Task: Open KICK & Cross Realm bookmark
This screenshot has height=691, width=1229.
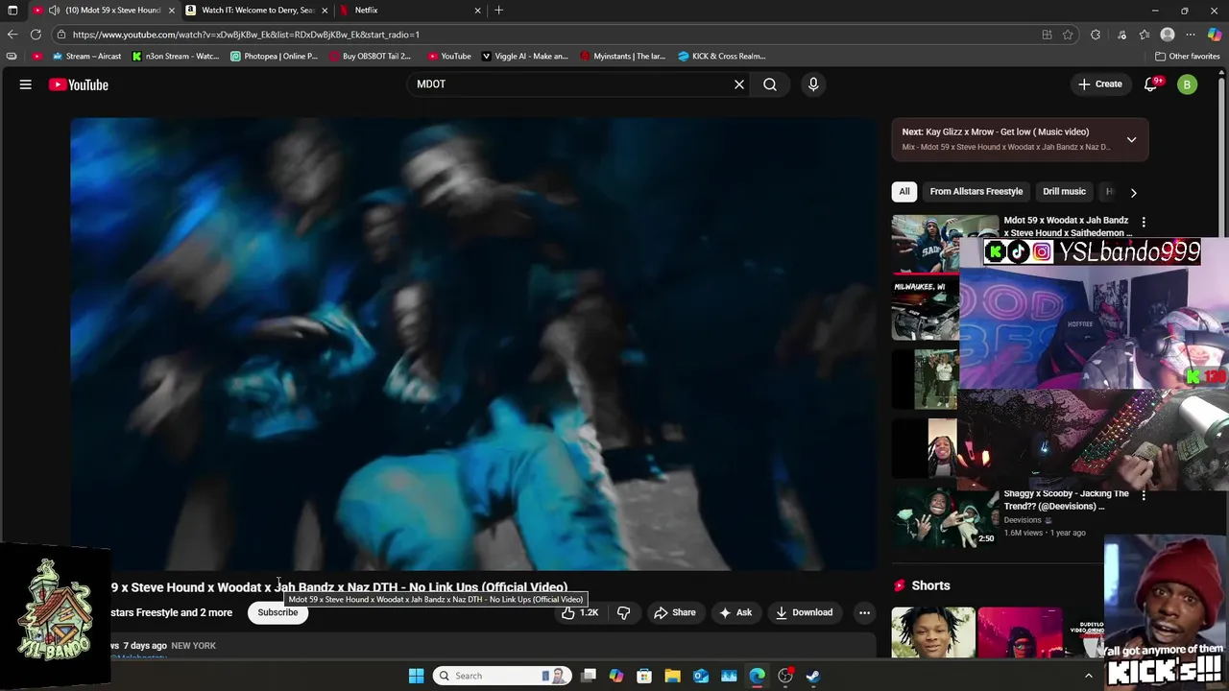Action: pos(722,56)
